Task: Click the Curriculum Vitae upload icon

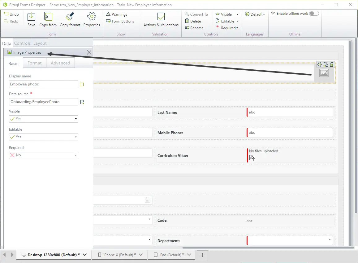Action: coord(252,158)
